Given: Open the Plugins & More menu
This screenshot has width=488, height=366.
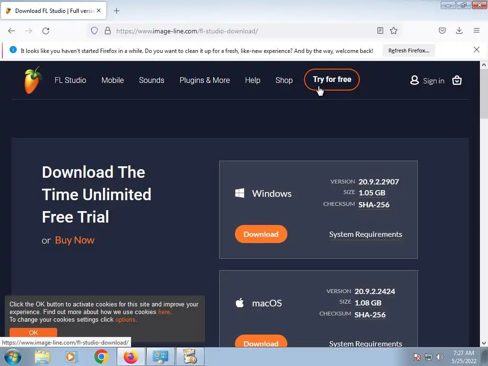Looking at the screenshot, I should click(x=205, y=80).
